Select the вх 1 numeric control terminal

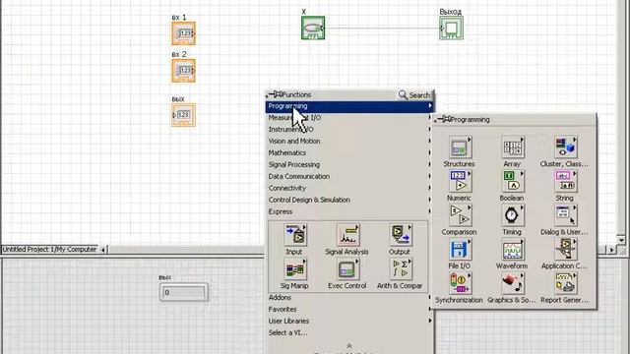[184, 33]
